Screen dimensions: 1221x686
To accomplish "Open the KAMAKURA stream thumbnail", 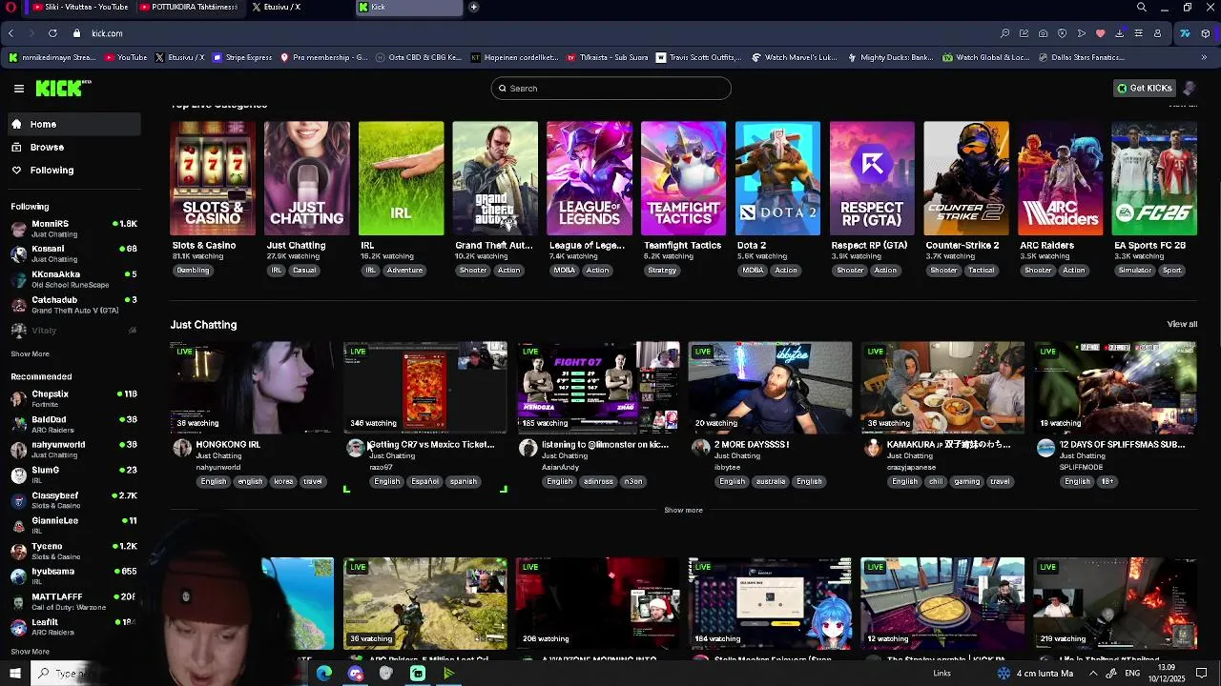I will tap(942, 387).
